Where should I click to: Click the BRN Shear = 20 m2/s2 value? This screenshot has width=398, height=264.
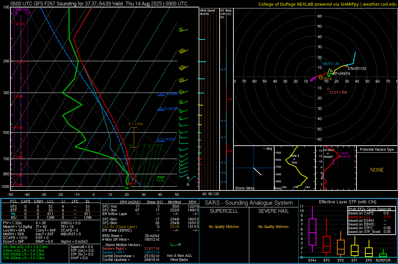click(x=131, y=236)
